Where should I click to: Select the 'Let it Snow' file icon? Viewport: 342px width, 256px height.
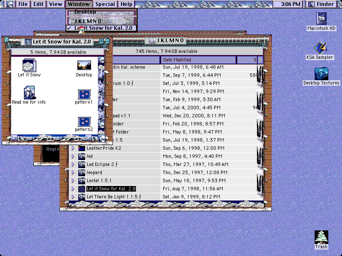[x=29, y=65]
